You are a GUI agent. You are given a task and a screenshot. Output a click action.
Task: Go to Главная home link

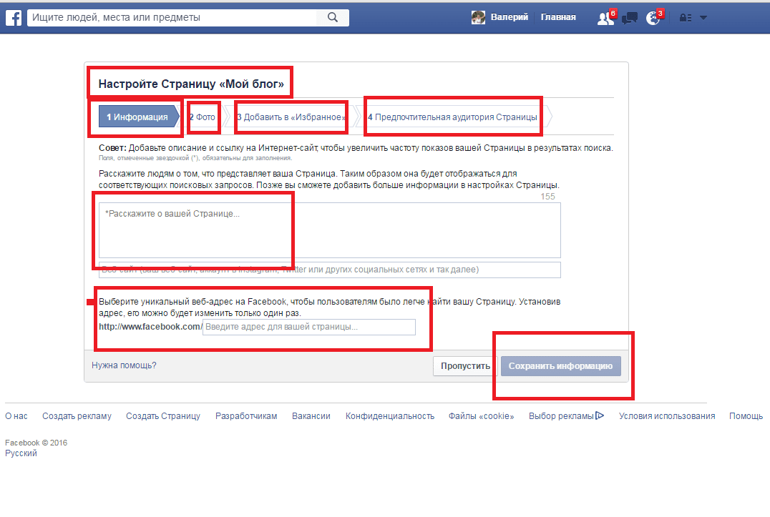coord(558,17)
